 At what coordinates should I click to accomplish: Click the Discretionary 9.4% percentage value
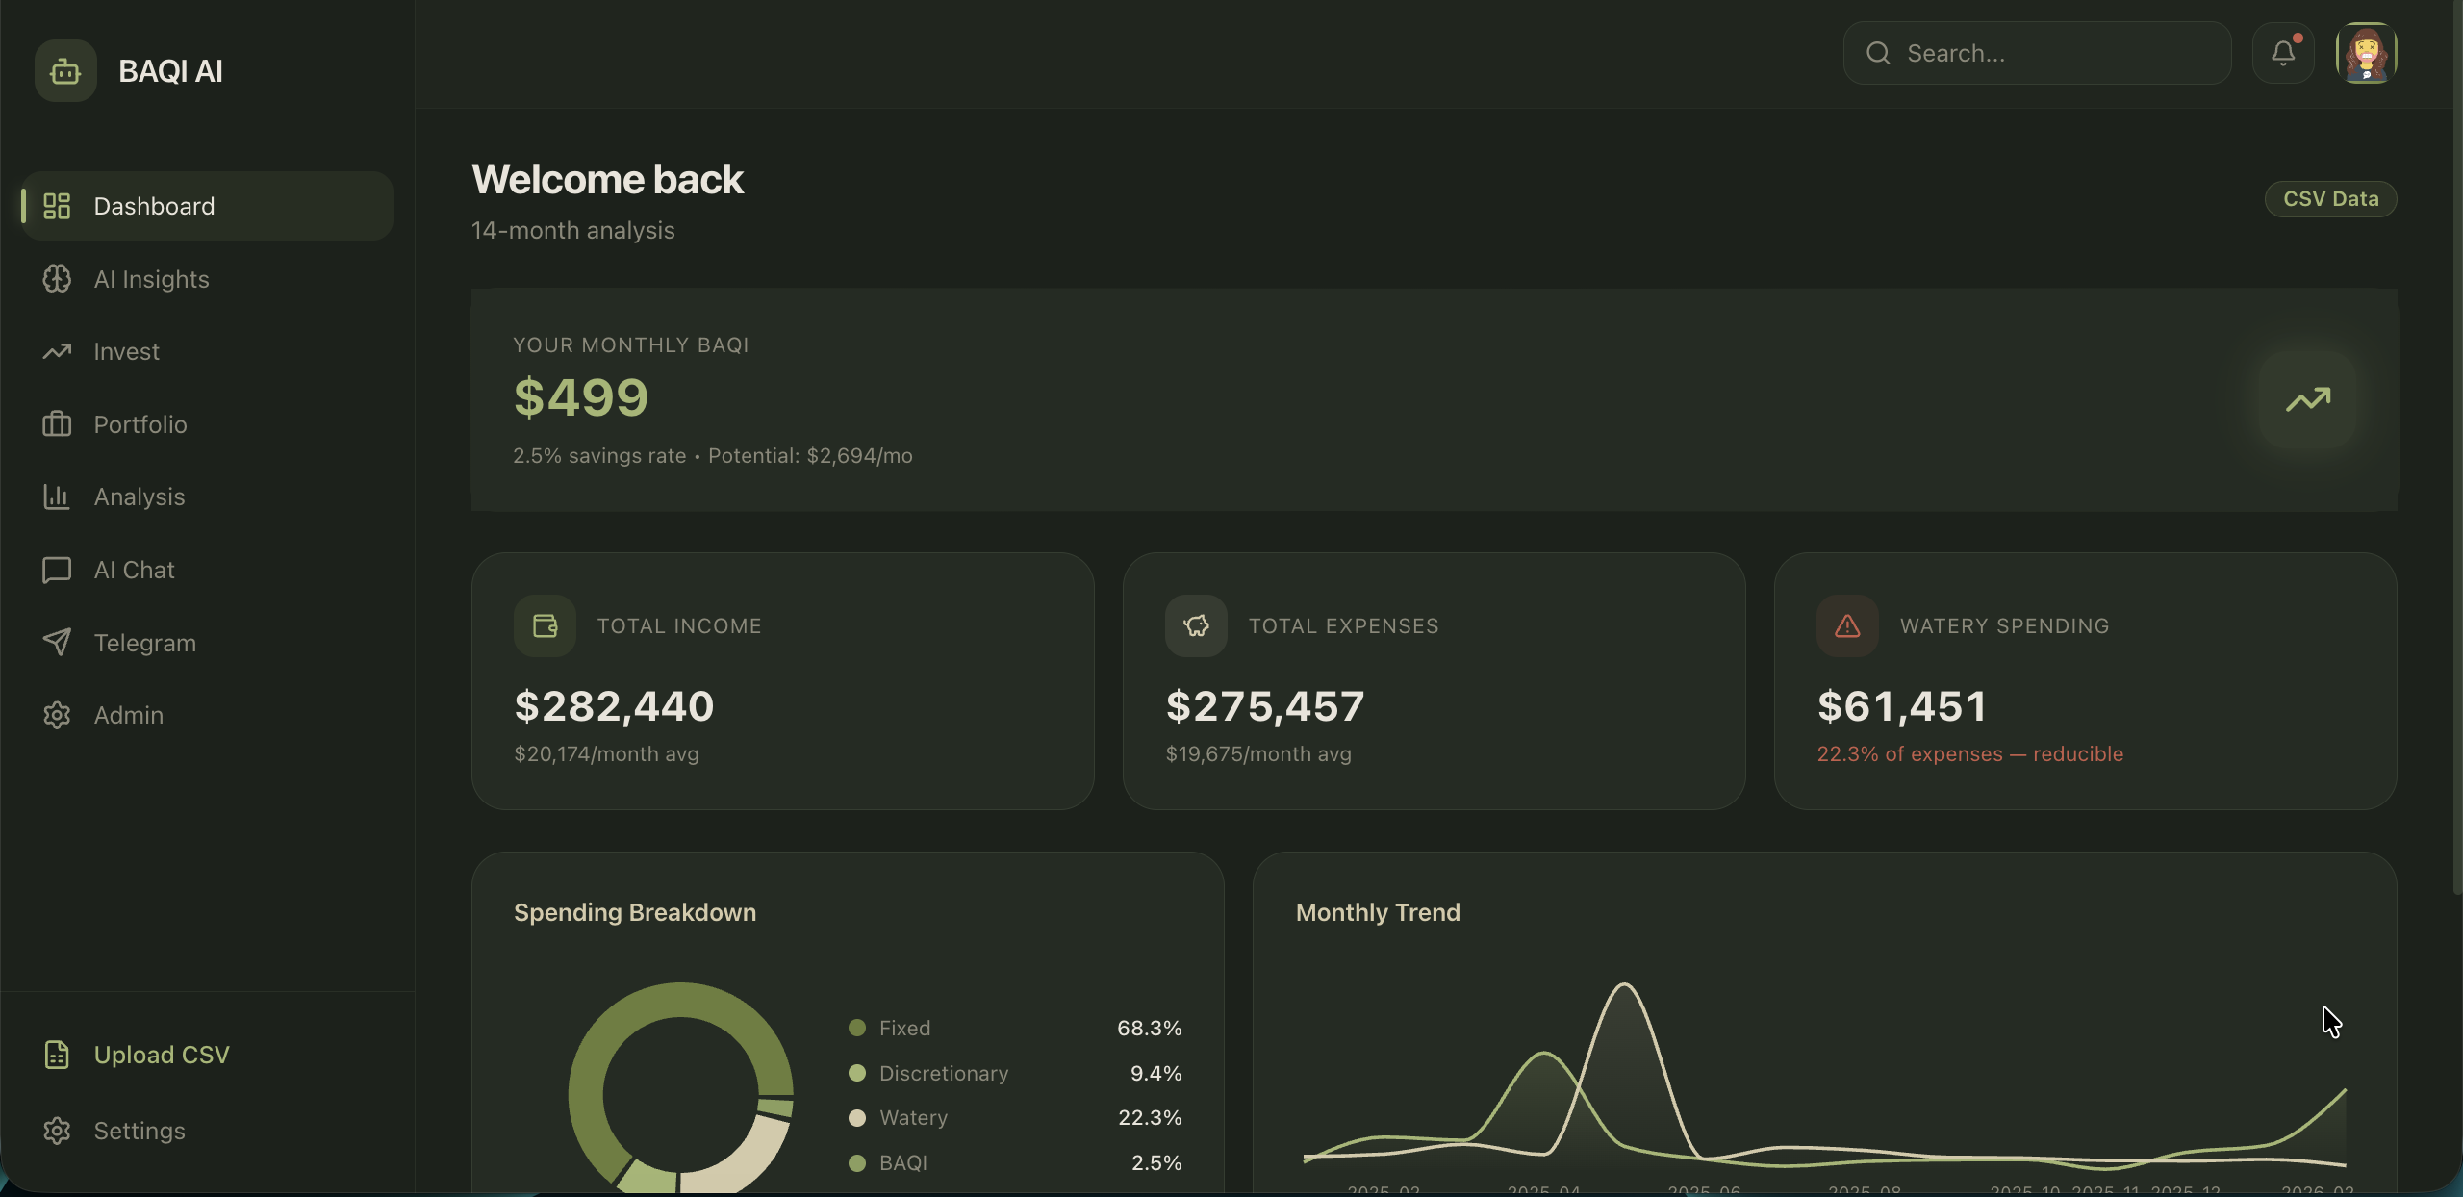click(x=1155, y=1073)
